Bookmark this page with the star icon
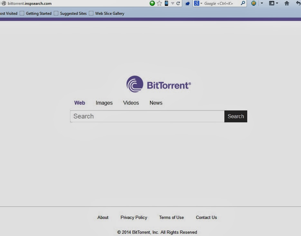Screen dimensions: 301x236 coord(159,3)
